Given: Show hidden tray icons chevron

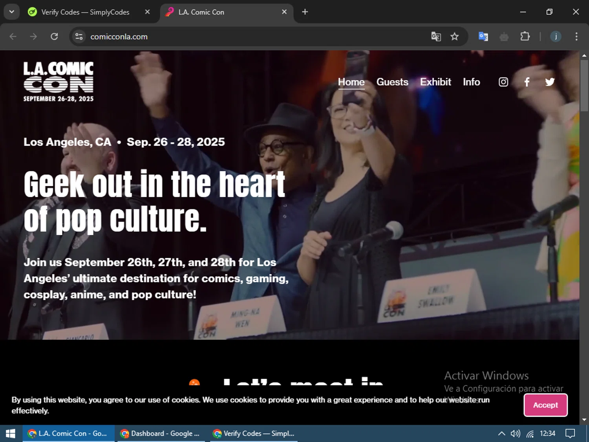Looking at the screenshot, I should [x=501, y=433].
